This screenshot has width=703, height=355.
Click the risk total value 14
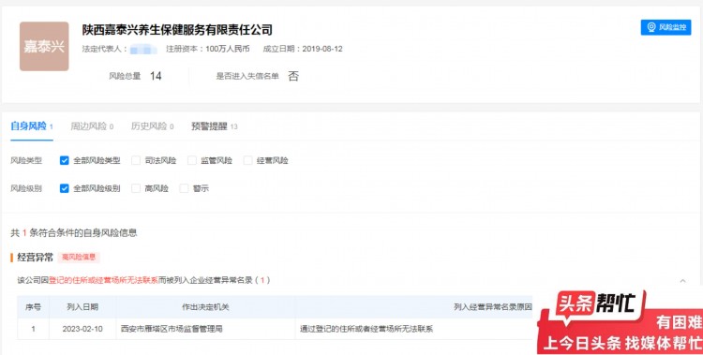156,76
